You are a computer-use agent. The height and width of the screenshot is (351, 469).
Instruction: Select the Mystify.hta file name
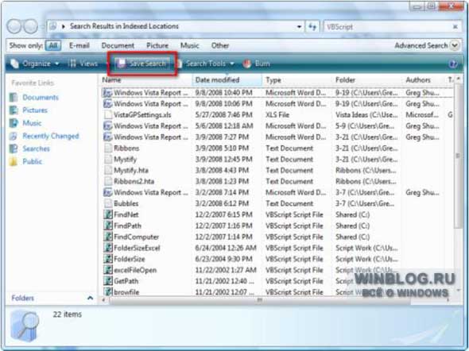point(131,170)
